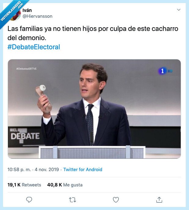
Task: Click the display name Iván
Action: pos(27,10)
